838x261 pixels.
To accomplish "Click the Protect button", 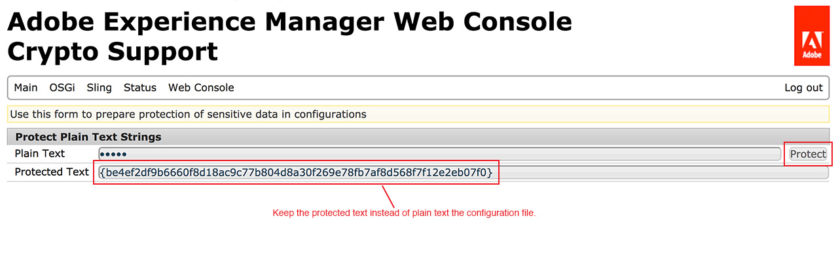I will 808,154.
